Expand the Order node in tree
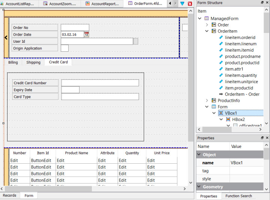This screenshot has width=270, height=200. (207, 25)
